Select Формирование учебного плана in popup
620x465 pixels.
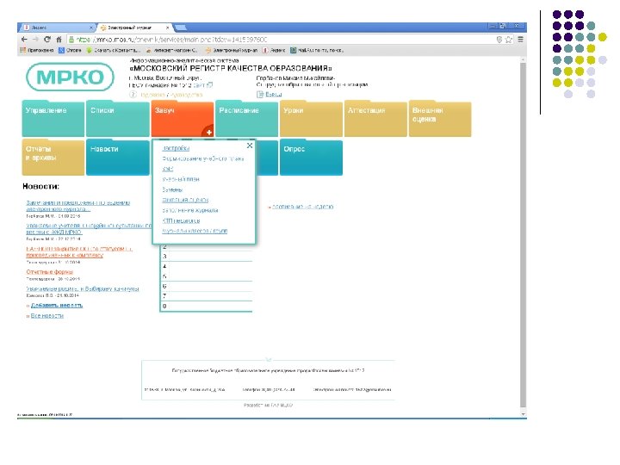203,158
